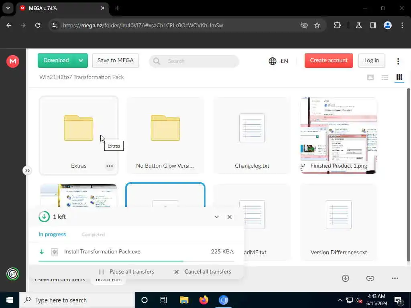Open the browser extensions puzzle icon
This screenshot has width=411, height=308.
pyautogui.click(x=337, y=25)
